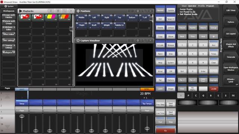The image size is (239, 134).
Task: Click the Edit Times softkey
Action: coord(231,10)
